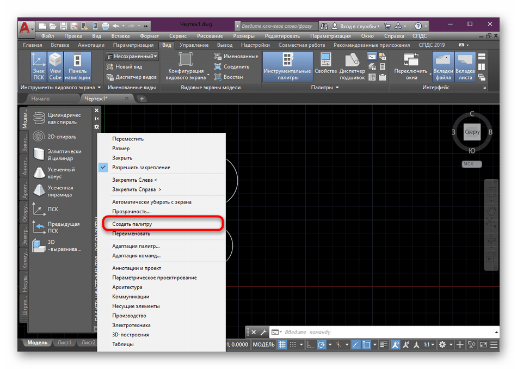
Task: Click the Знак ПСК ribbon icon
Action: click(38, 67)
